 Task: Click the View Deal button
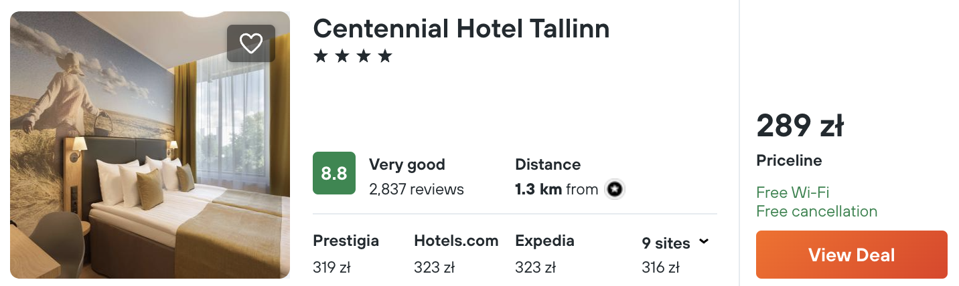pos(851,255)
